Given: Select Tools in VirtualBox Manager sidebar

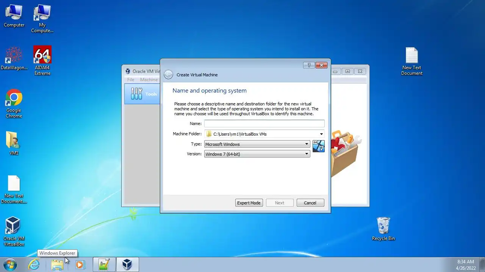Looking at the screenshot, I should [x=142, y=94].
